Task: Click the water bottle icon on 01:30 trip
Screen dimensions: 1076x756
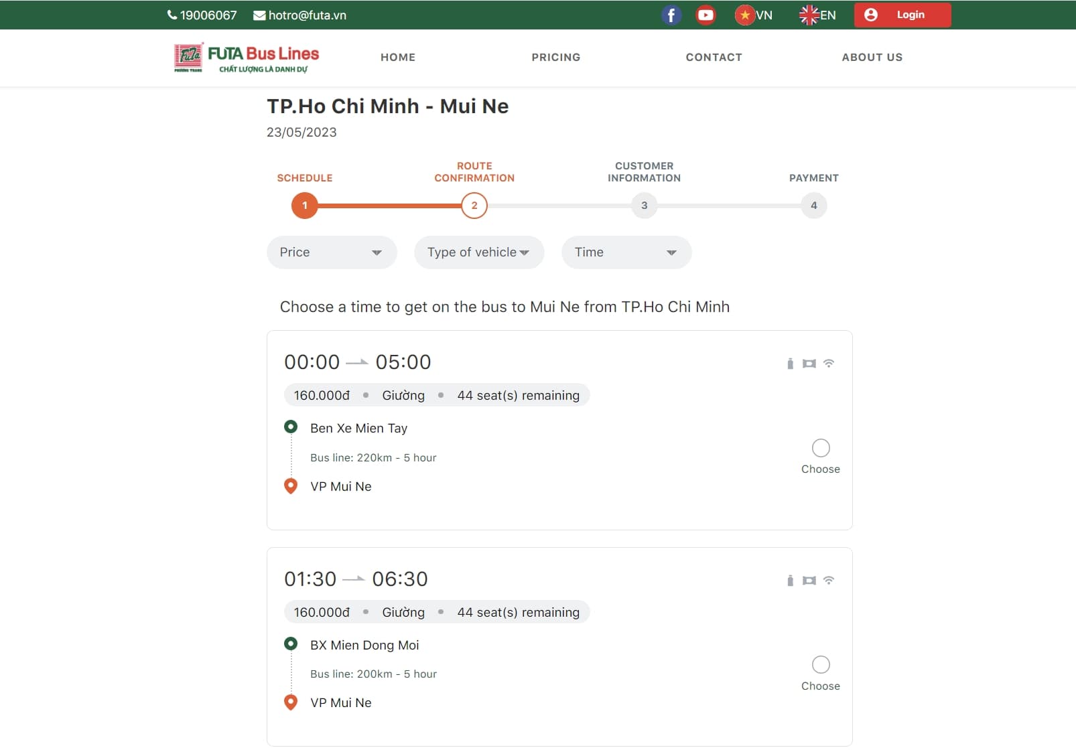Action: tap(790, 581)
